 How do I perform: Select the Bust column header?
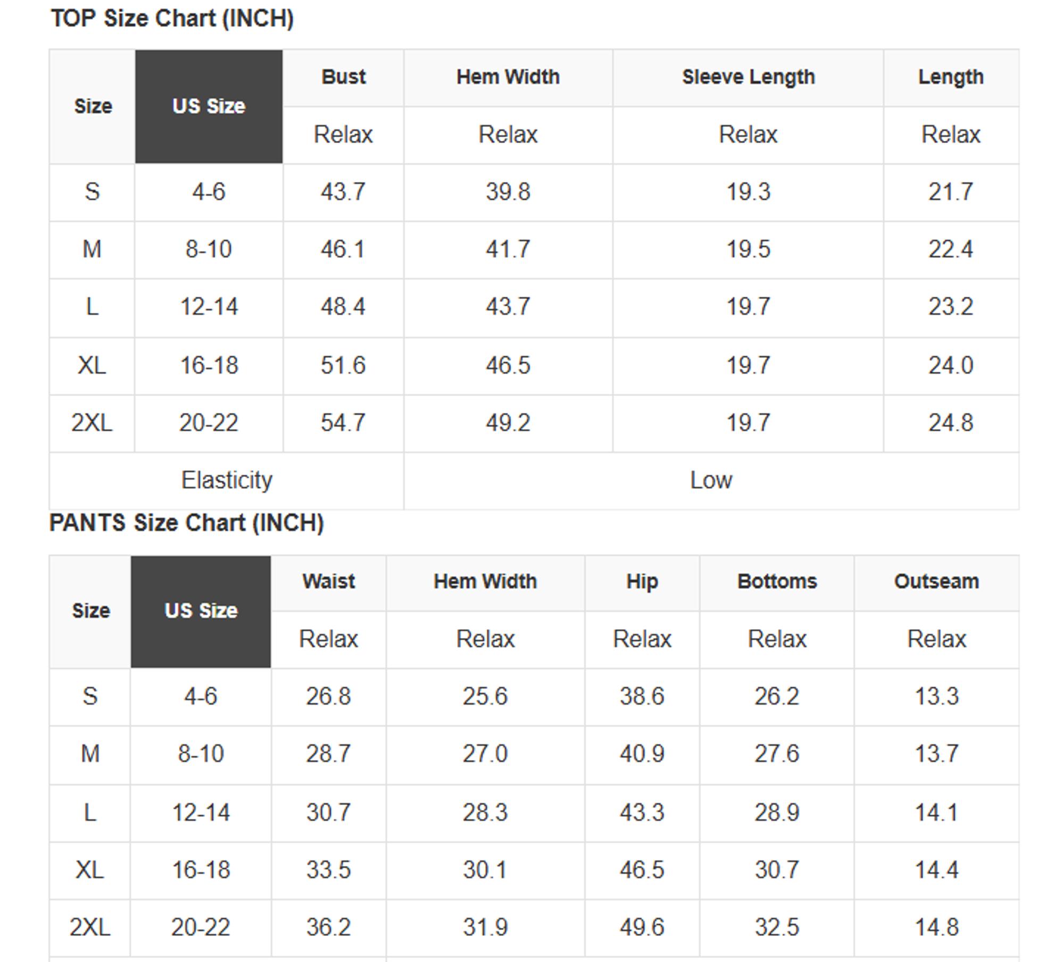click(343, 77)
